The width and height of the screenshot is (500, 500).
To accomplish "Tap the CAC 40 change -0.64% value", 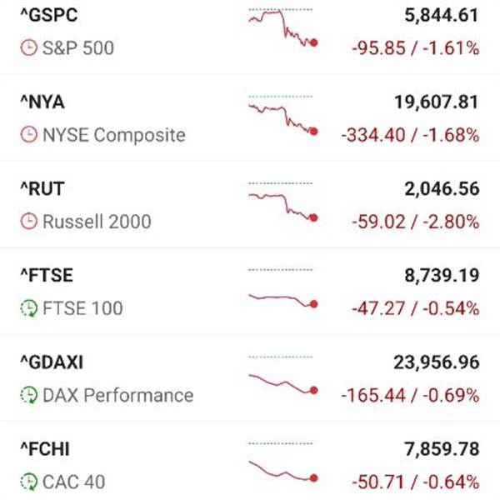I will pos(451,482).
